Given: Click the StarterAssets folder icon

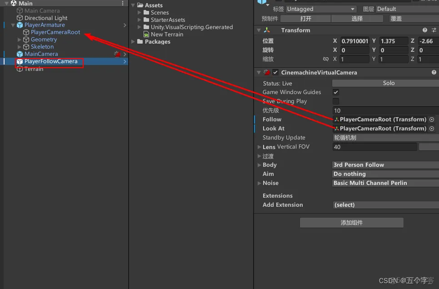Looking at the screenshot, I should 146,20.
